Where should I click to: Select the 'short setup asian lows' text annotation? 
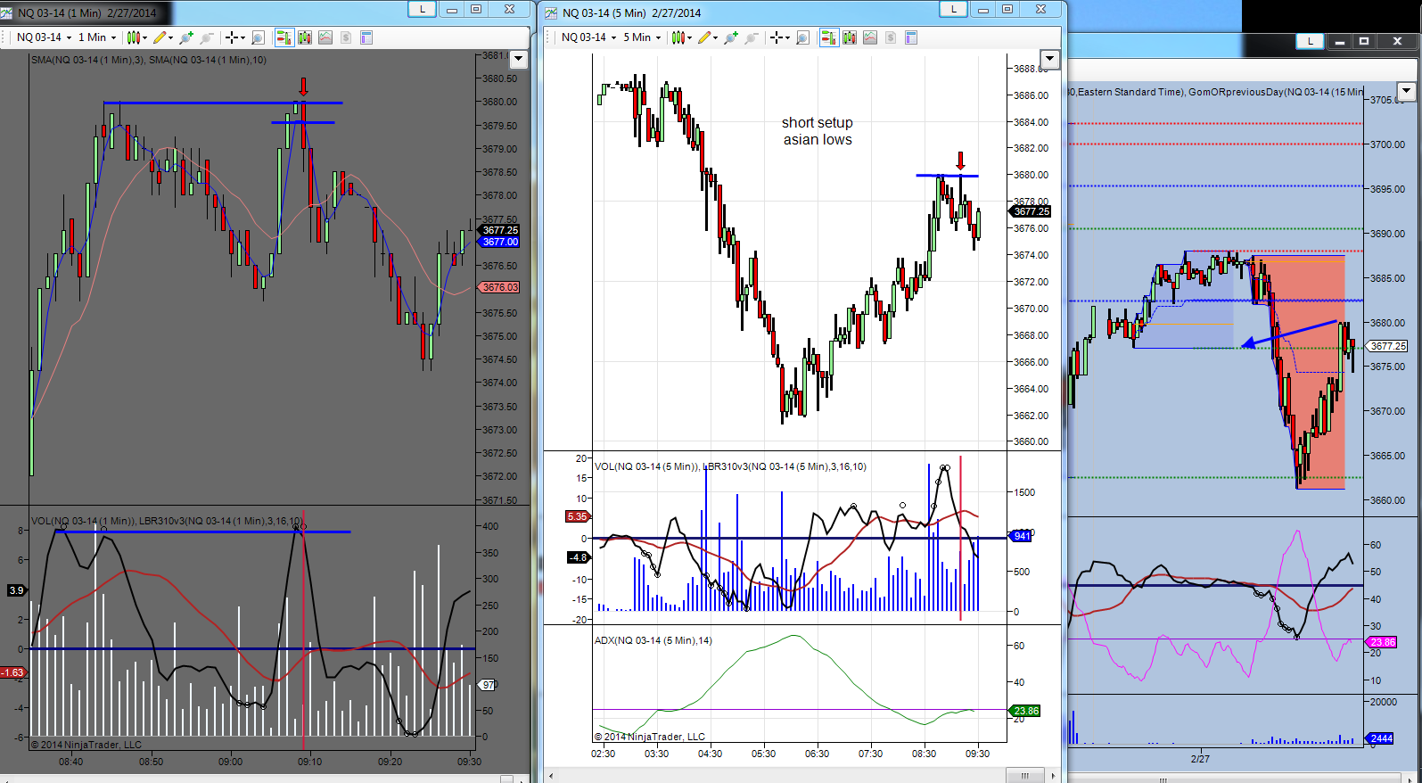pos(818,131)
